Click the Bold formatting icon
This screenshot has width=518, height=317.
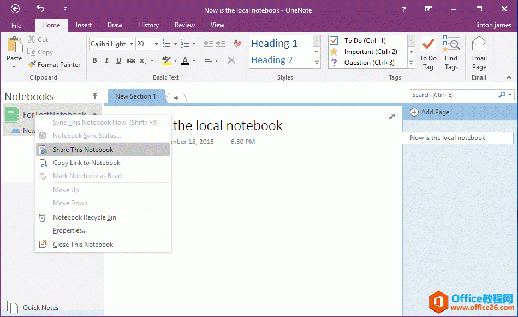[x=94, y=60]
